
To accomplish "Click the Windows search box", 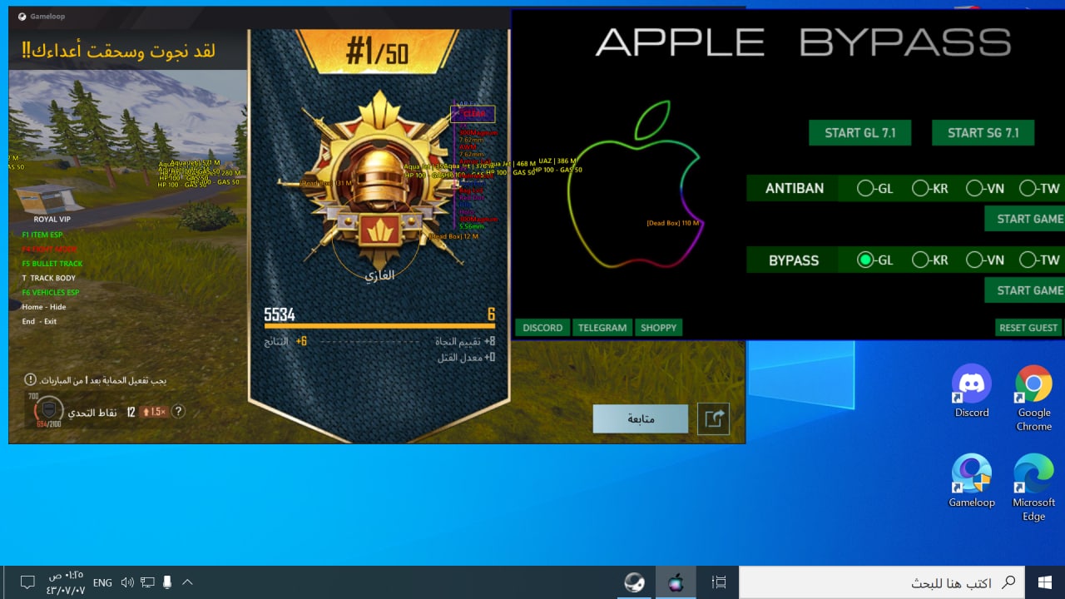I will 882,582.
